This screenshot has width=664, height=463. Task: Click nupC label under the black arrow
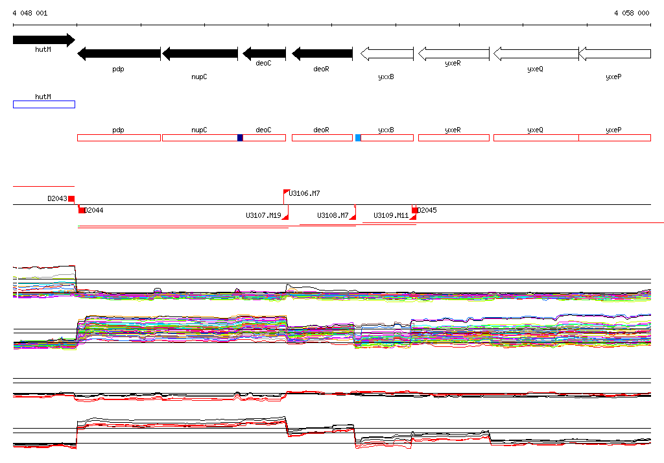click(x=199, y=77)
